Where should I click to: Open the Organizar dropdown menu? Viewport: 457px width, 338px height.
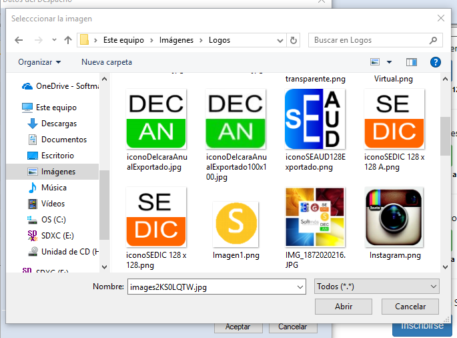(x=39, y=62)
